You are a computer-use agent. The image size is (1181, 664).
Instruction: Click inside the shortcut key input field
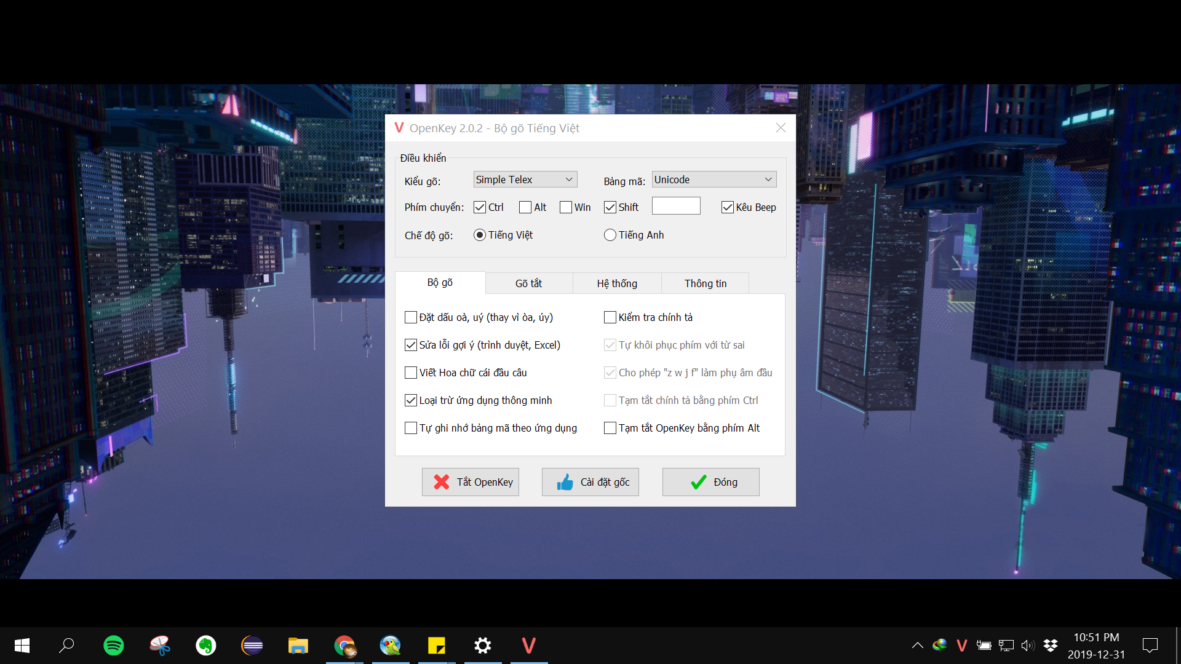click(676, 205)
